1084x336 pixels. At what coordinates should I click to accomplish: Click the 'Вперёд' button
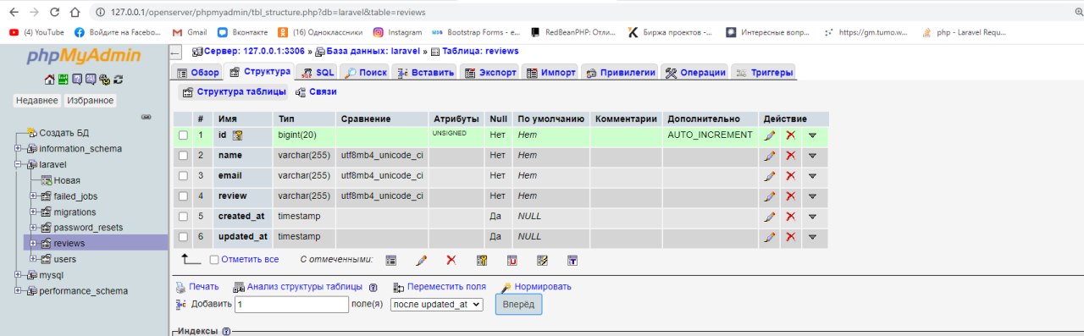(518, 304)
